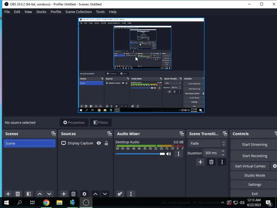Click the Exit button

254,194
